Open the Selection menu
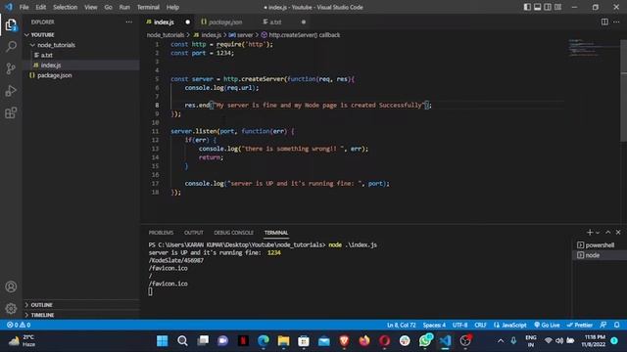Image resolution: width=627 pixels, height=352 pixels. point(66,7)
